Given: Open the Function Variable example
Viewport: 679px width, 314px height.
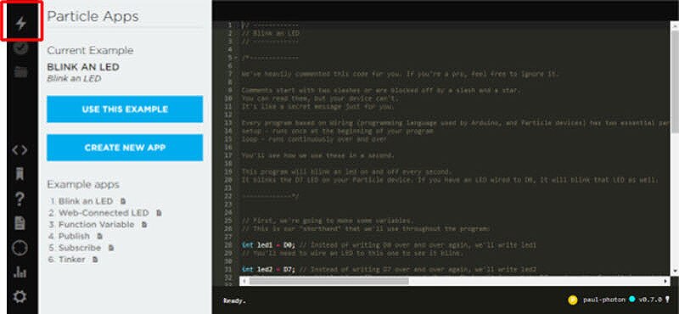Looking at the screenshot, I should [x=96, y=225].
